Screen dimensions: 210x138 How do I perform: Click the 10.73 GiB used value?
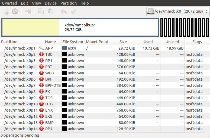tap(151, 48)
